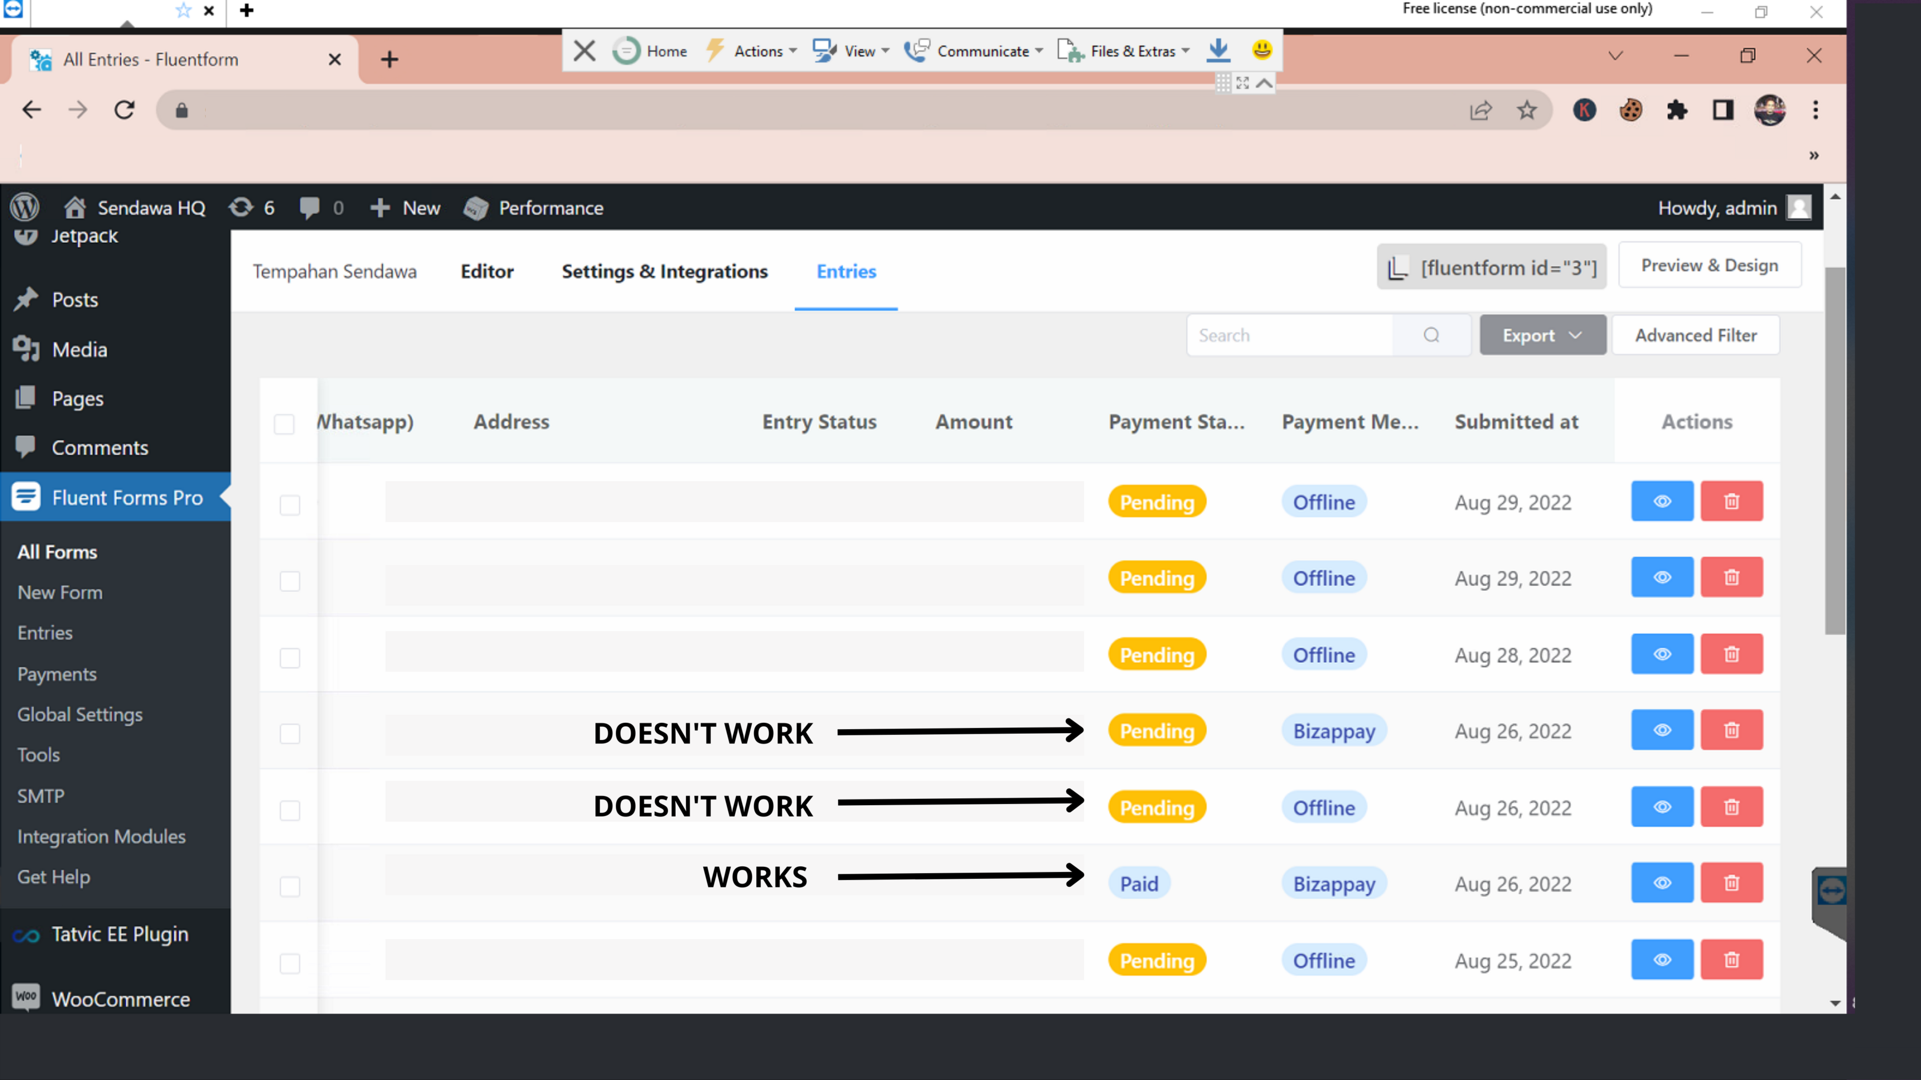The image size is (1921, 1080).
Task: Delete the Paid Bizappay entry
Action: click(1732, 883)
